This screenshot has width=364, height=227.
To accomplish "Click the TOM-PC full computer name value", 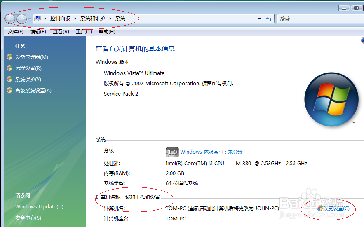I will tap(176, 219).
